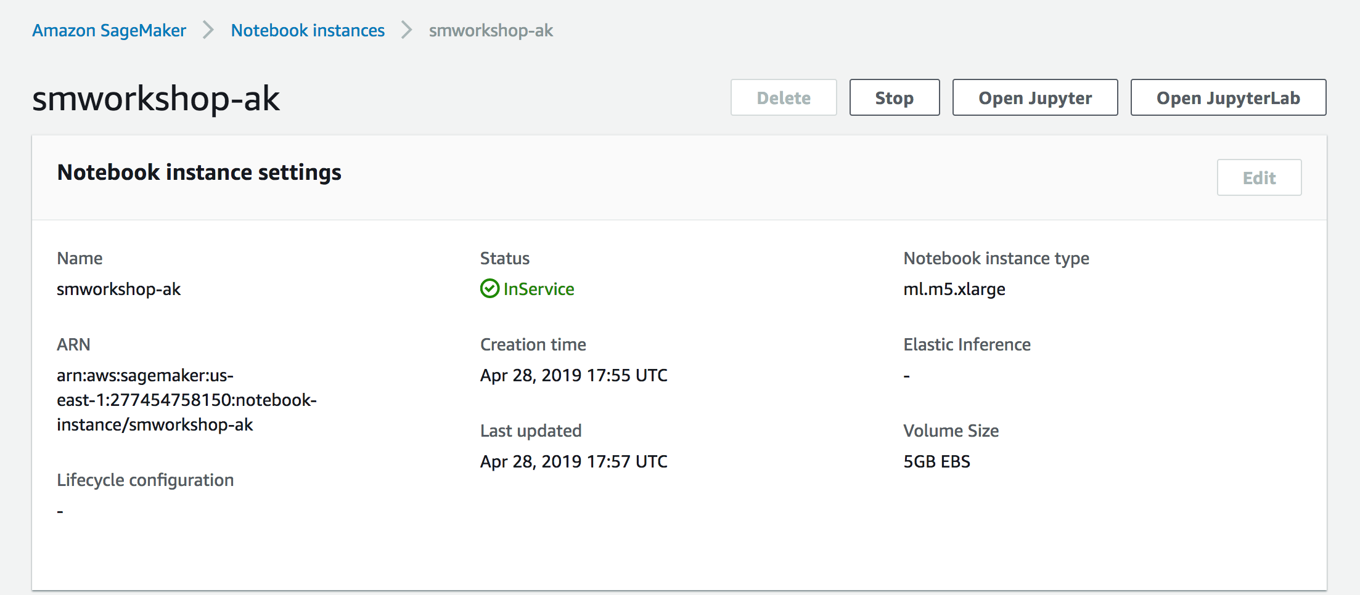Click the smworkshop-ak page heading
The width and height of the screenshot is (1360, 595).
(156, 99)
